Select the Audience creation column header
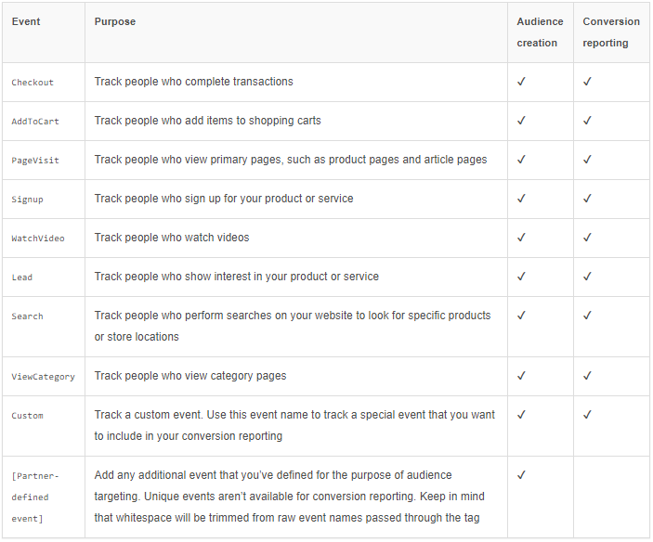653x542 pixels. [x=540, y=32]
